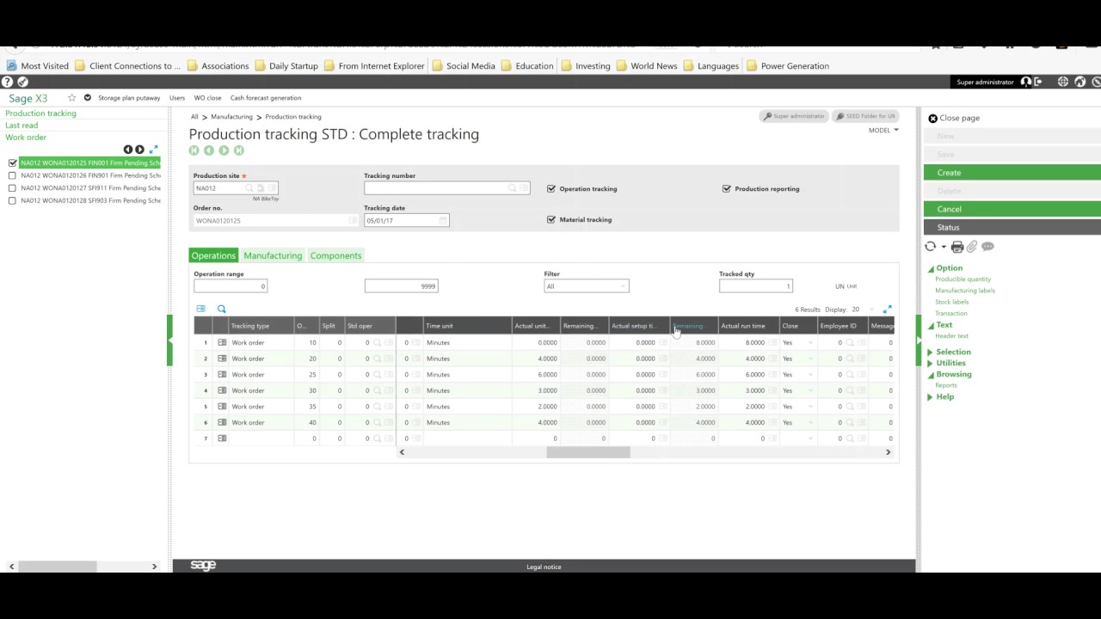Click the grid horizontal scrollbar thumb
This screenshot has height=619, width=1101.
click(588, 452)
